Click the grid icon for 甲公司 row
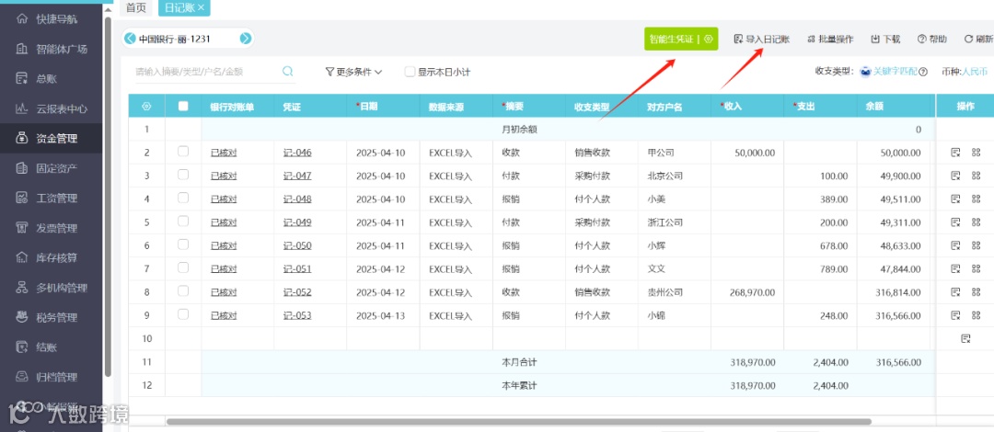 (x=976, y=152)
